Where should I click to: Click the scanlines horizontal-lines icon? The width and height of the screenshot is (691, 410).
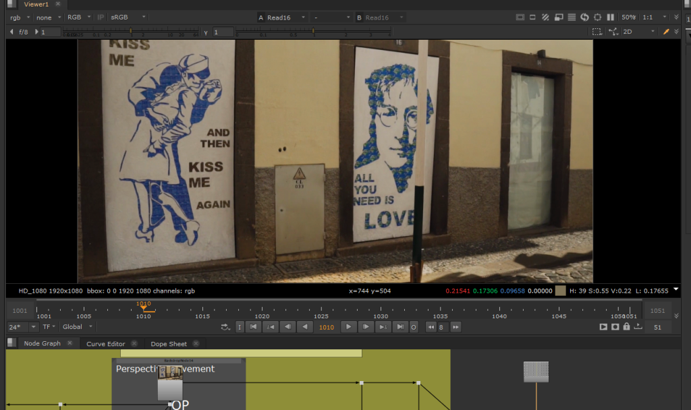click(x=572, y=17)
